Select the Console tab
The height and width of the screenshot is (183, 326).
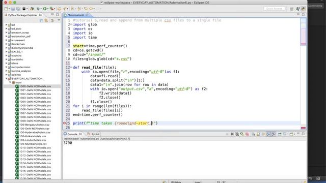(72, 134)
